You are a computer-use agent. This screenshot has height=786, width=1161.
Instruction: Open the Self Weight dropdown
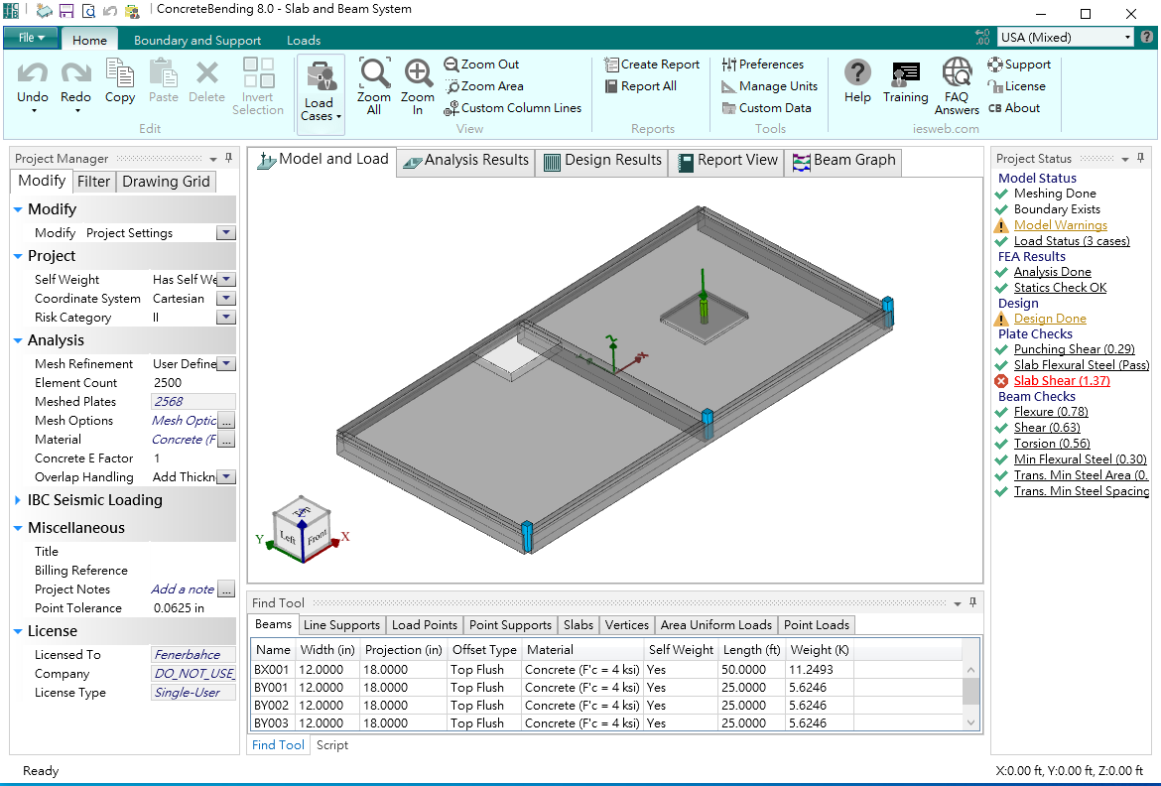(x=226, y=280)
